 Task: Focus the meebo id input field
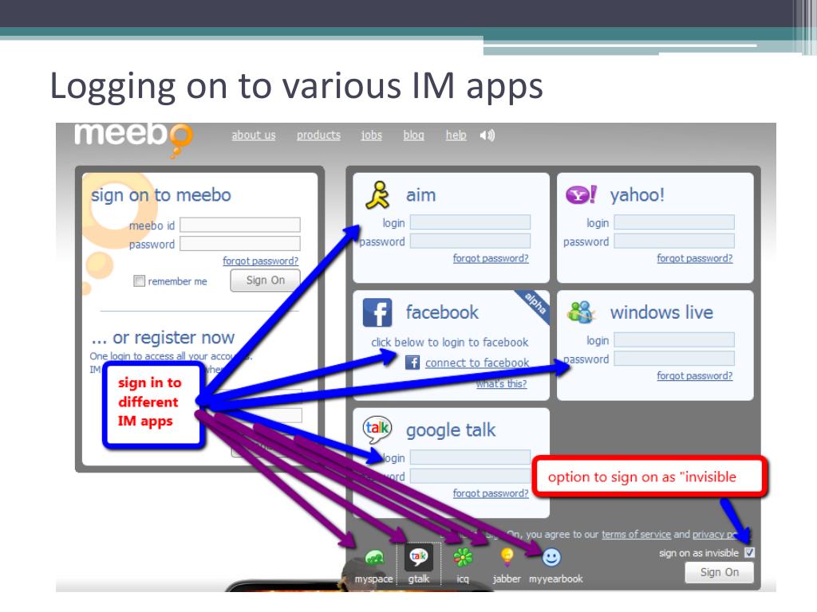(239, 225)
